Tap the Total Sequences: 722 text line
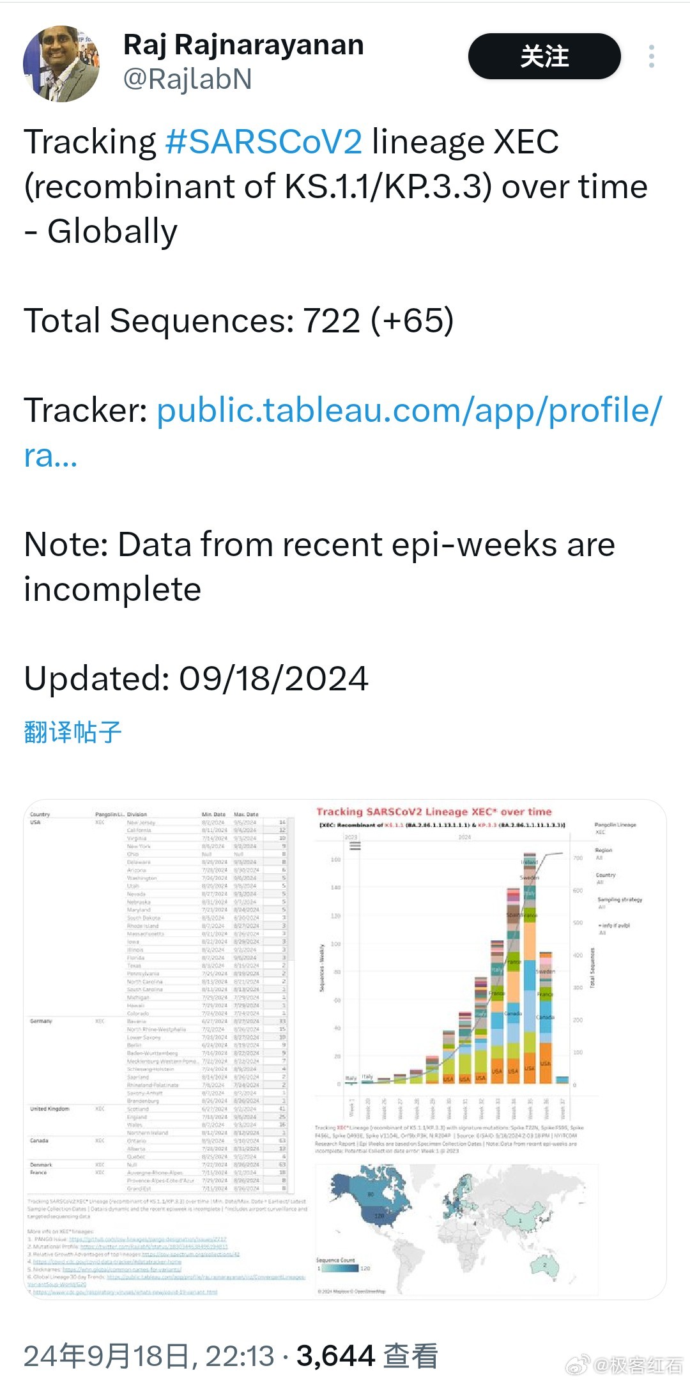The width and height of the screenshot is (690, 1382). pyautogui.click(x=239, y=320)
